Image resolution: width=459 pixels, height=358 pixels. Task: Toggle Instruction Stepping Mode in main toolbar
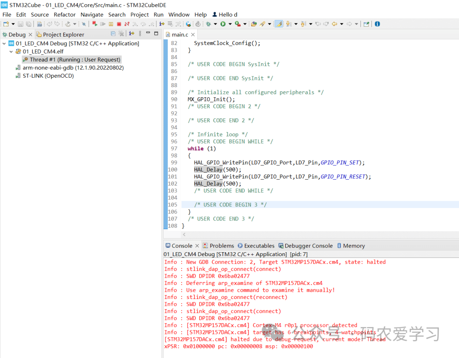point(162,24)
